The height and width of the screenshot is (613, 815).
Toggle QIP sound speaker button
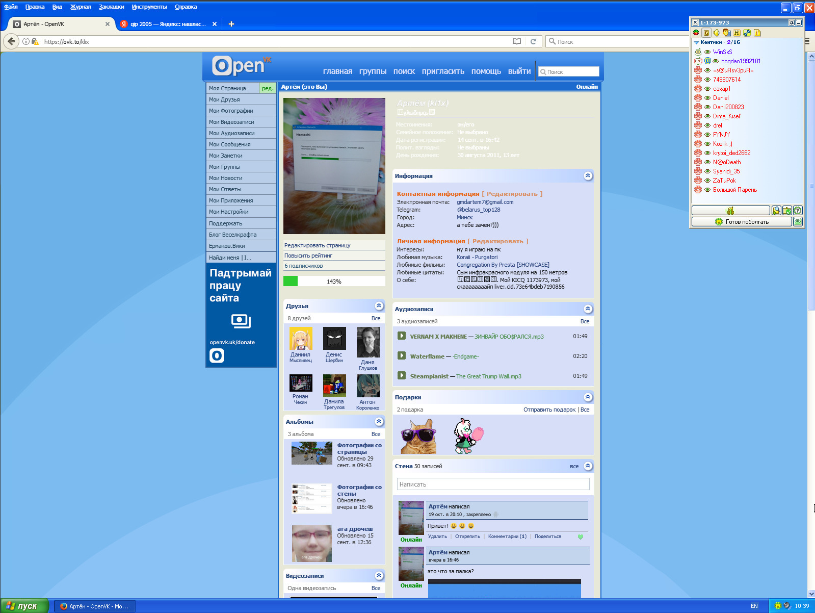click(716, 33)
